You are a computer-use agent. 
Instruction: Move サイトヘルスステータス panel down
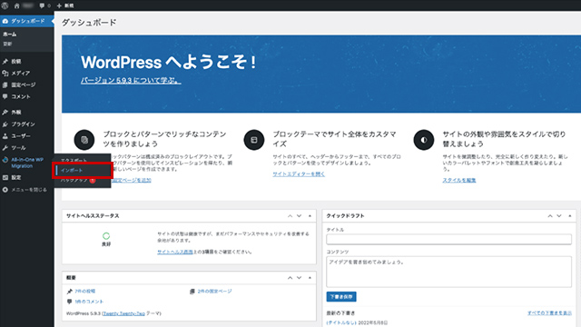[x=299, y=216]
